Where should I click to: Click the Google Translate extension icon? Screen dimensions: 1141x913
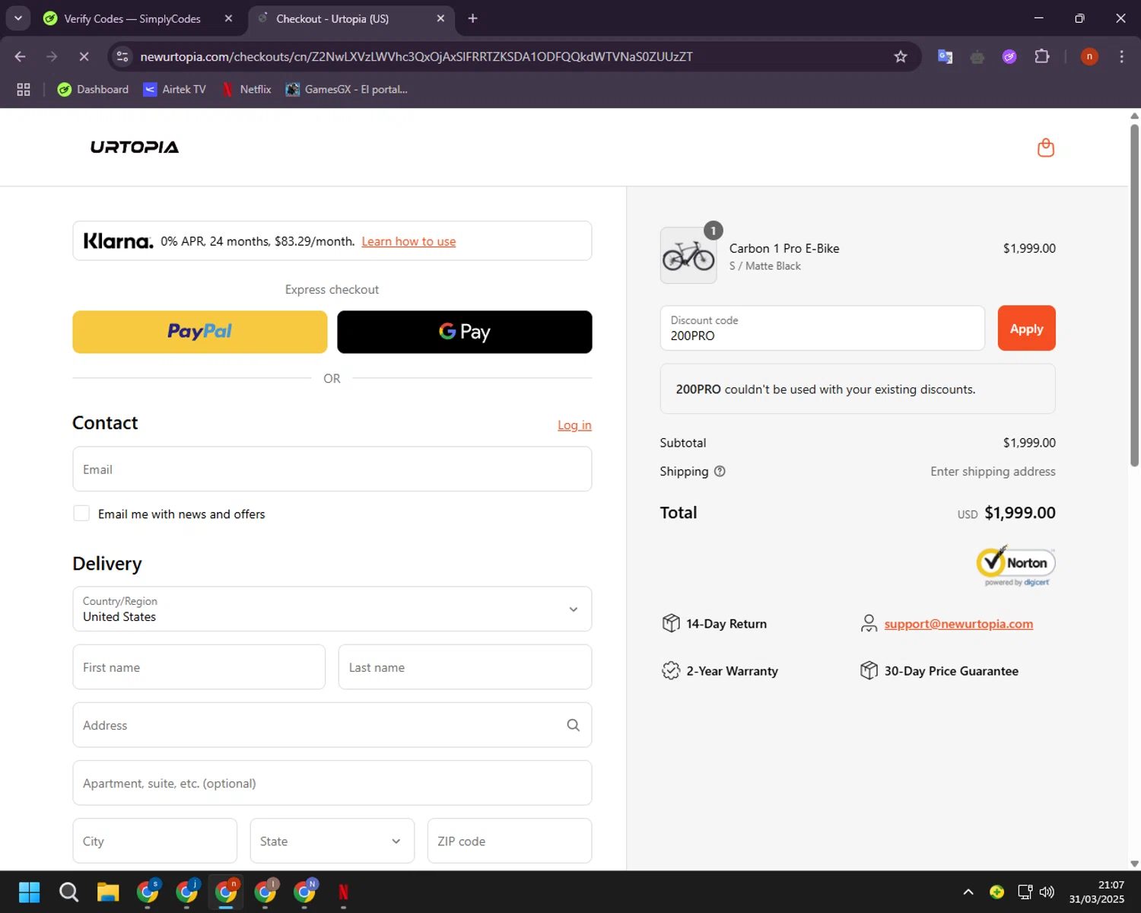coord(946,57)
